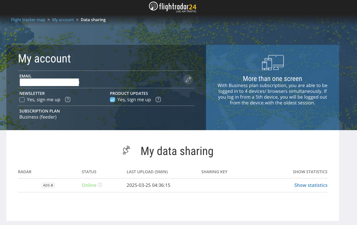Click the Flightradar24 radar logo icon
357x225 pixels.
(153, 6)
